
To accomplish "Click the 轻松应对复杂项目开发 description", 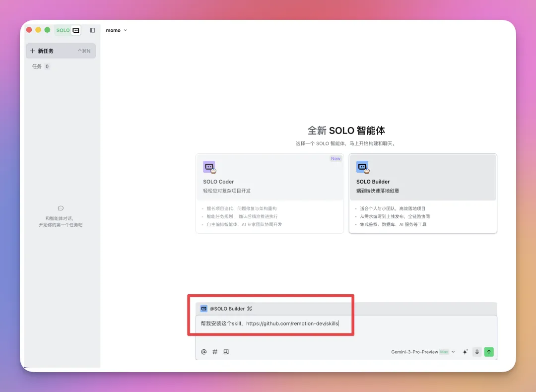I will (x=227, y=191).
